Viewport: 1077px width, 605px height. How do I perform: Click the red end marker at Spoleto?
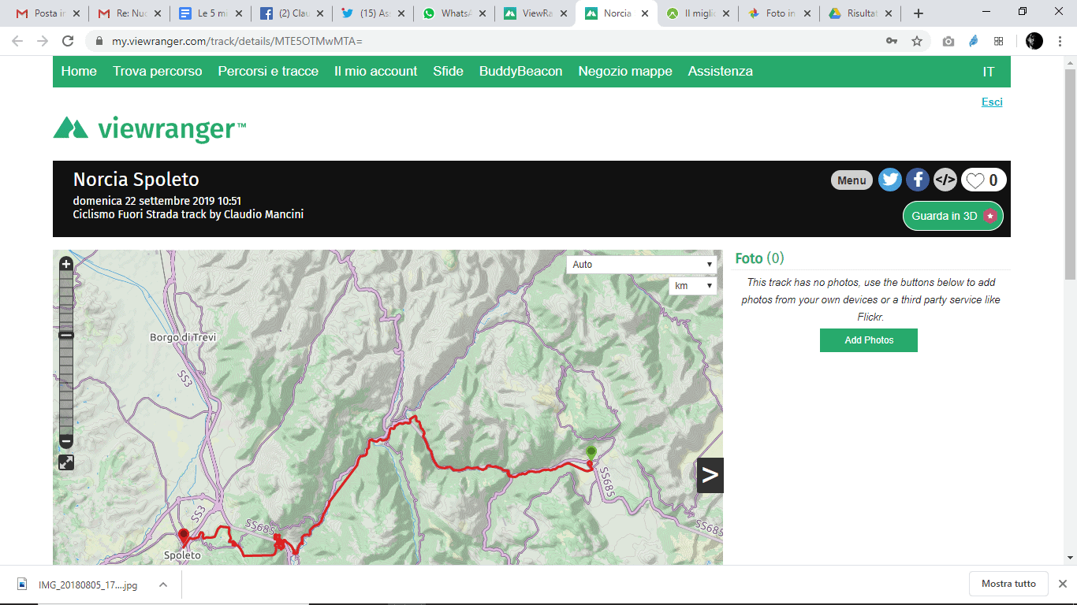[184, 536]
